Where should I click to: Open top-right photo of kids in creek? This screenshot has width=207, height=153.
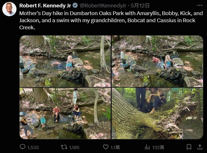pos(157,61)
